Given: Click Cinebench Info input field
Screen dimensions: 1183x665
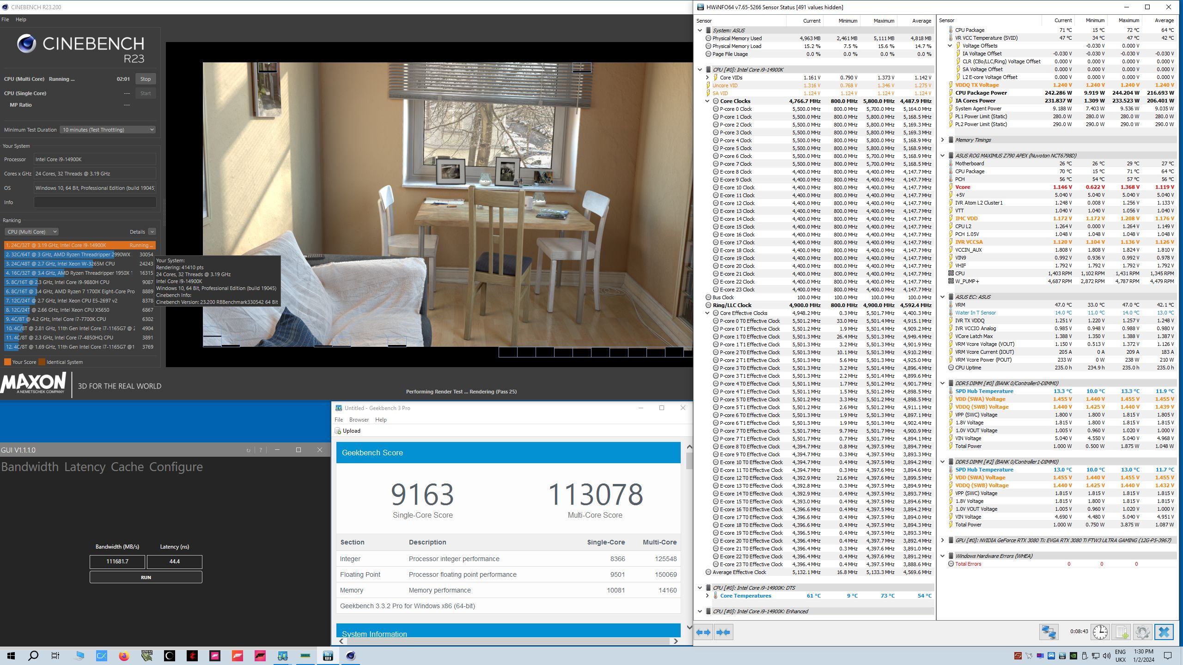Looking at the screenshot, I should pos(95,202).
